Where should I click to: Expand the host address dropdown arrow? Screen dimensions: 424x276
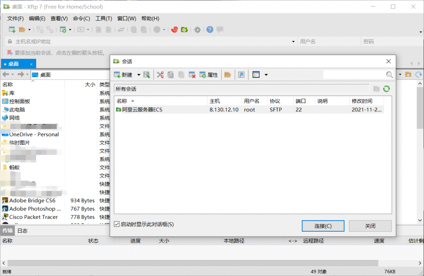tap(293, 42)
